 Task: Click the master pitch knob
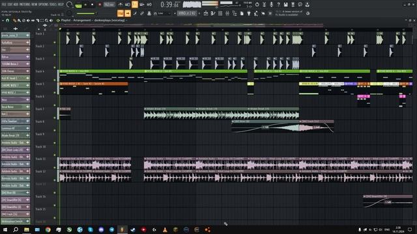tap(70, 13)
